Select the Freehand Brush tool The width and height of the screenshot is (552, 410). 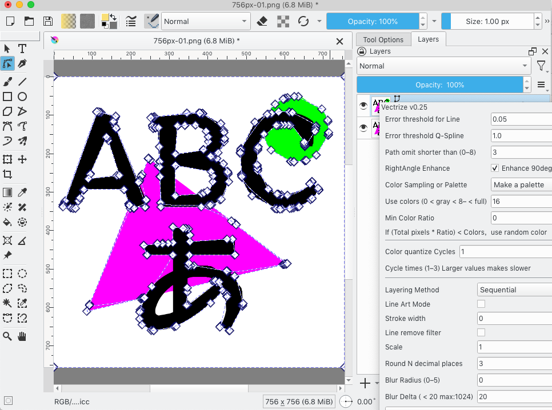click(x=7, y=82)
